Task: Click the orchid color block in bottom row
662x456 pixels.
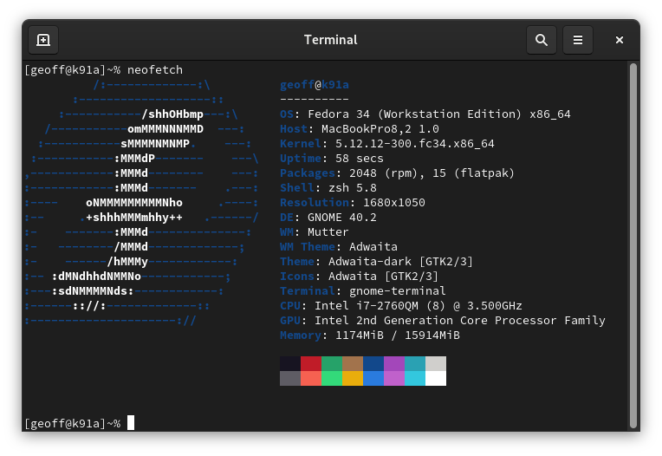Action: 394,378
